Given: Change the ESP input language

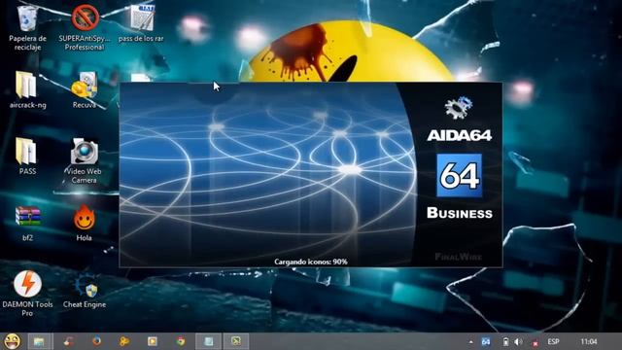Looking at the screenshot, I should [553, 341].
